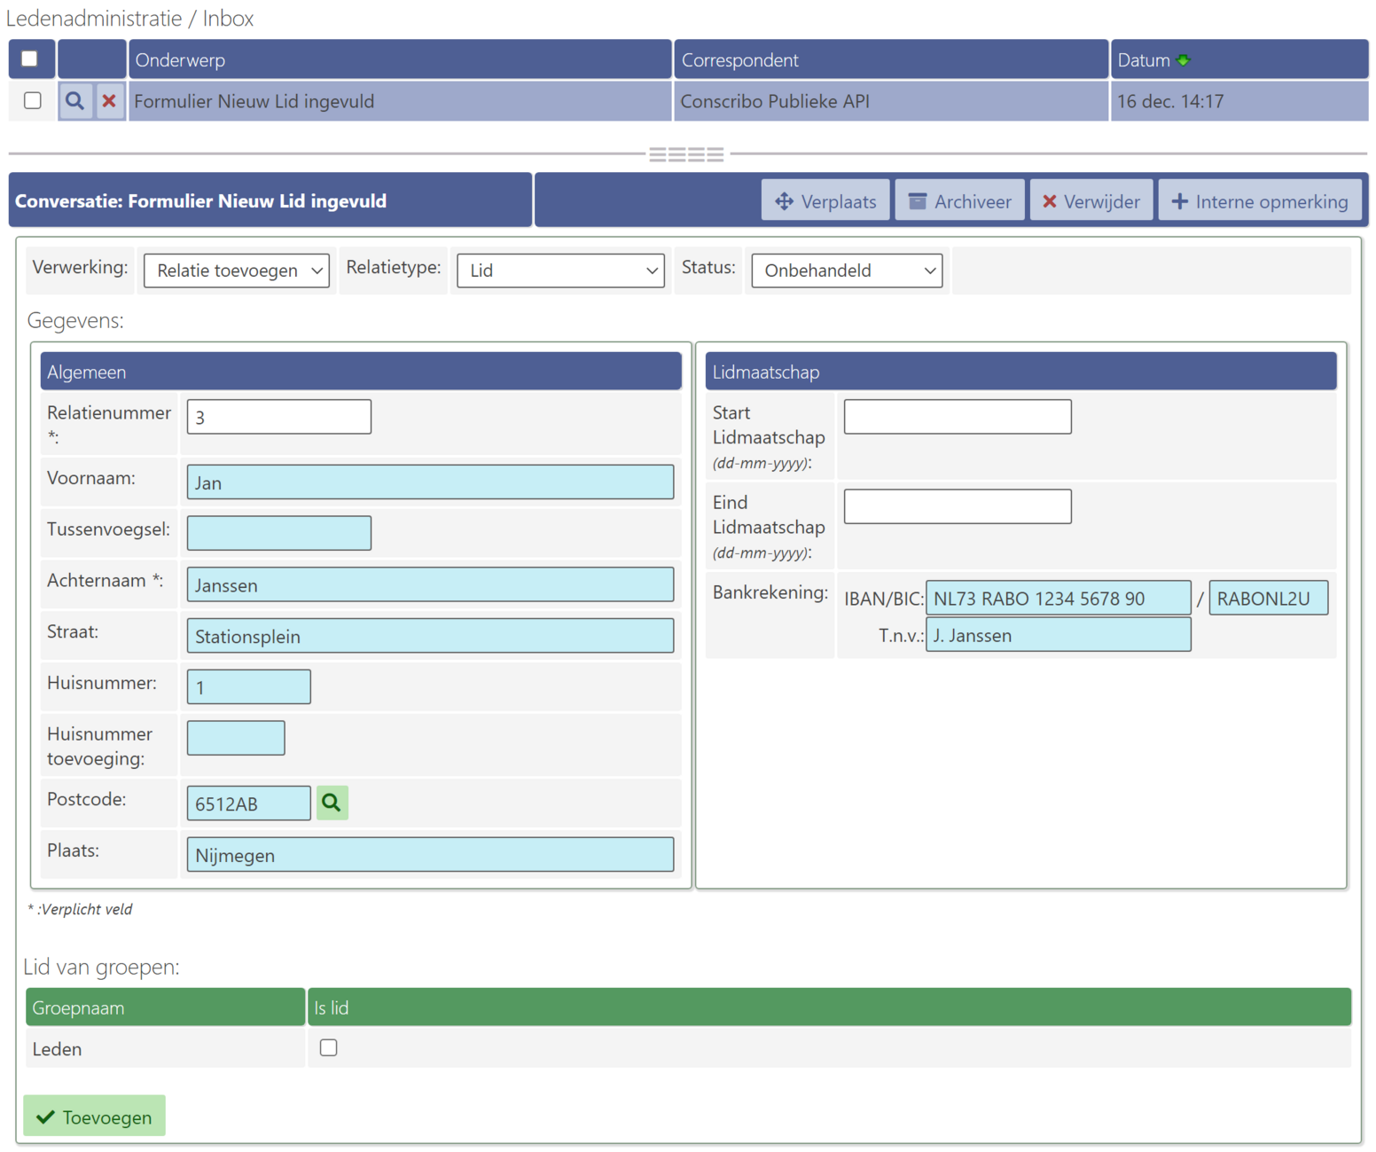Open the Status dropdown
Image resolution: width=1376 pixels, height=1152 pixels.
(x=847, y=270)
